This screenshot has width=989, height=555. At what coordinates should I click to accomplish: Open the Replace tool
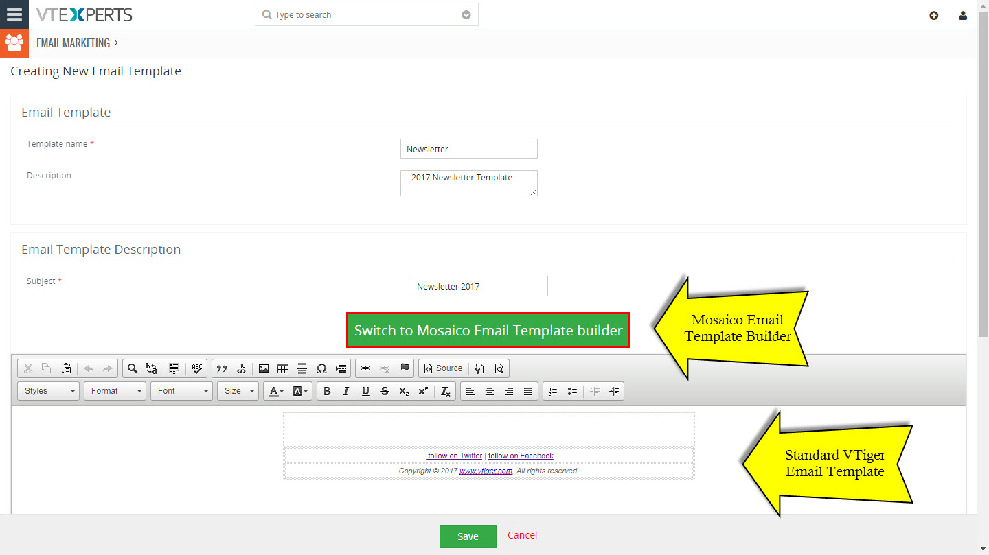tap(152, 368)
